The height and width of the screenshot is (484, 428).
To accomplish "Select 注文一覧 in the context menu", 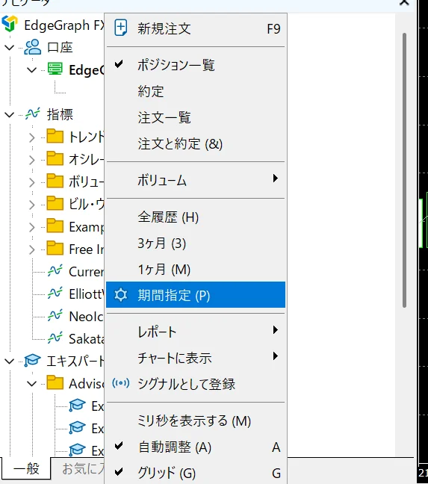I will tap(196, 117).
